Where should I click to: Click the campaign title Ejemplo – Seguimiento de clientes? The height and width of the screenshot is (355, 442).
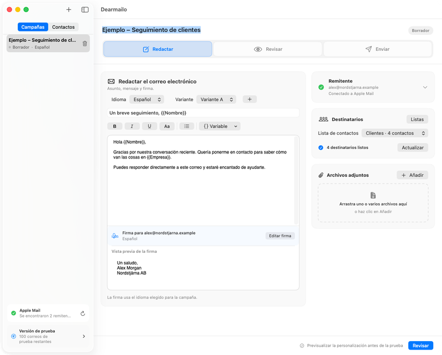coord(151,30)
